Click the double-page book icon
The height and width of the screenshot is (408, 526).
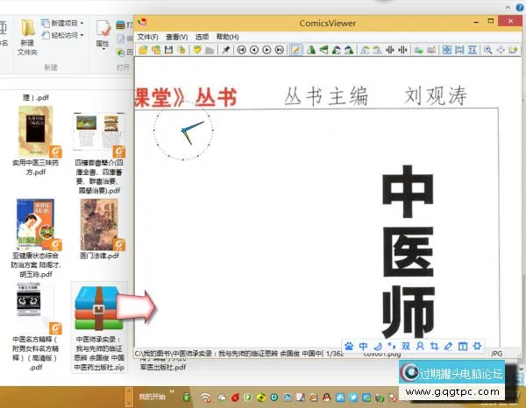click(x=431, y=50)
